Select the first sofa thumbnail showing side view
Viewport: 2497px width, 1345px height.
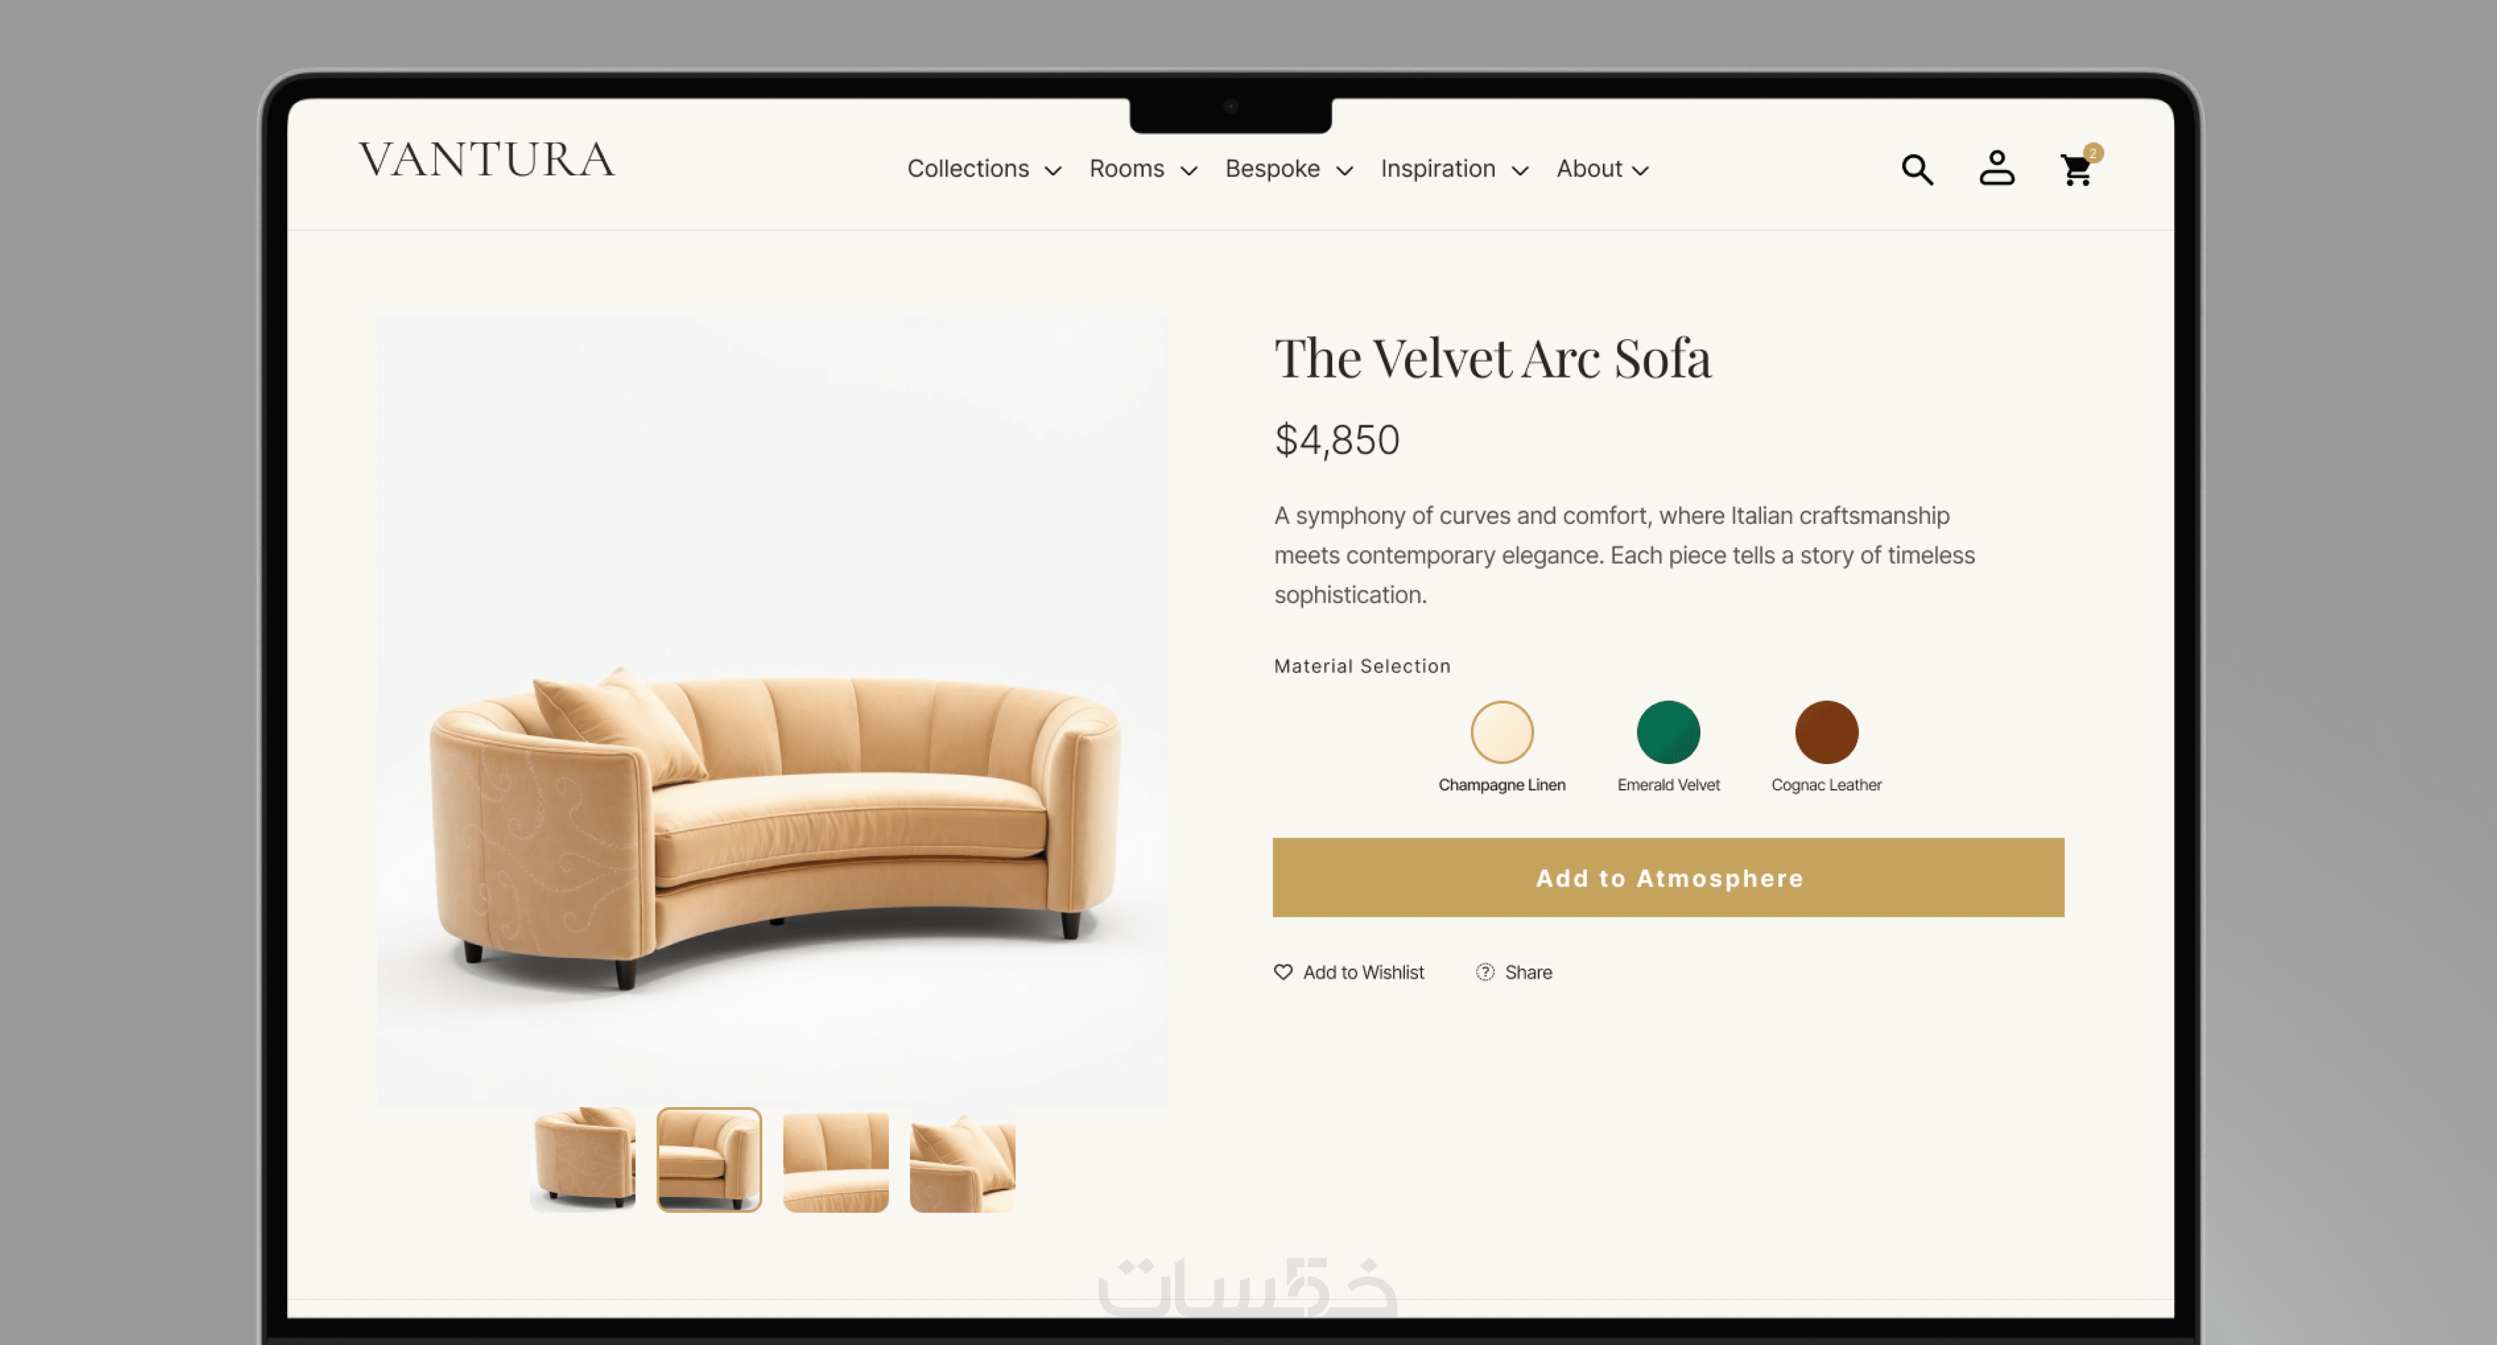point(583,1161)
